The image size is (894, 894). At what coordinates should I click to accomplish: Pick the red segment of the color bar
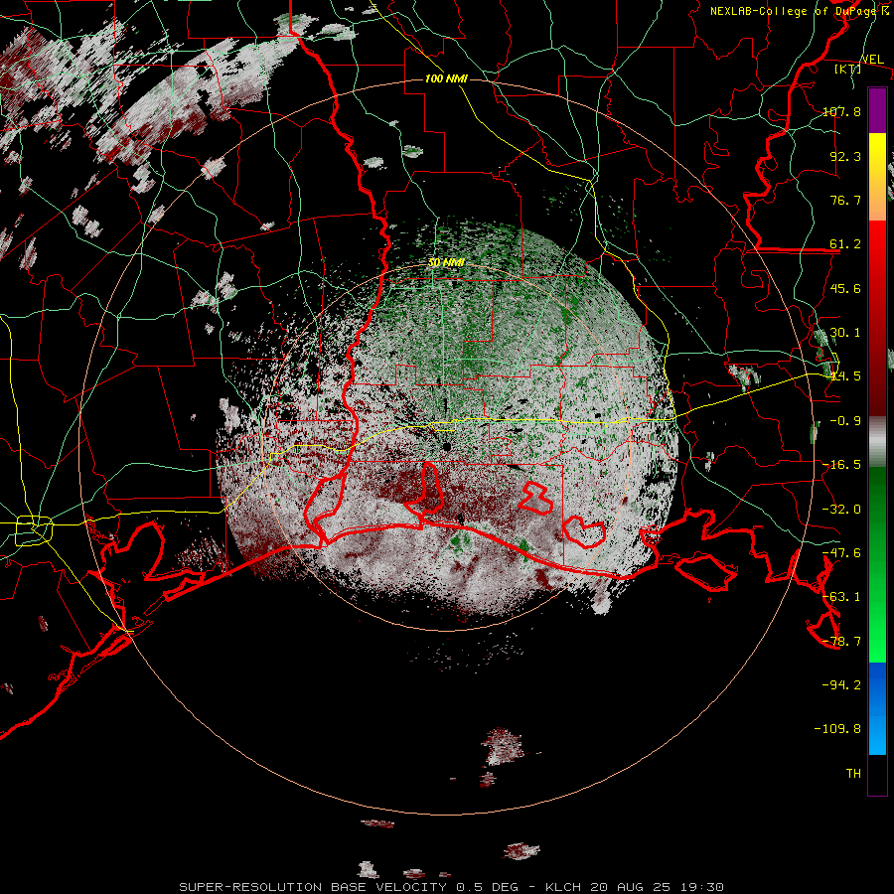[x=877, y=318]
